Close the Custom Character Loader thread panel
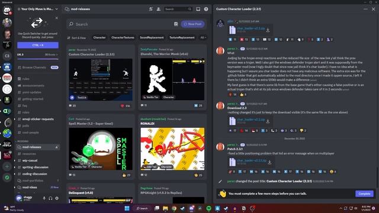Screen dimensions: 379x213 click(374, 9)
